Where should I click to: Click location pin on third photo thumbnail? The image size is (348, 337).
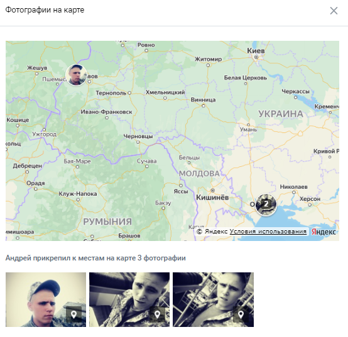241,314
